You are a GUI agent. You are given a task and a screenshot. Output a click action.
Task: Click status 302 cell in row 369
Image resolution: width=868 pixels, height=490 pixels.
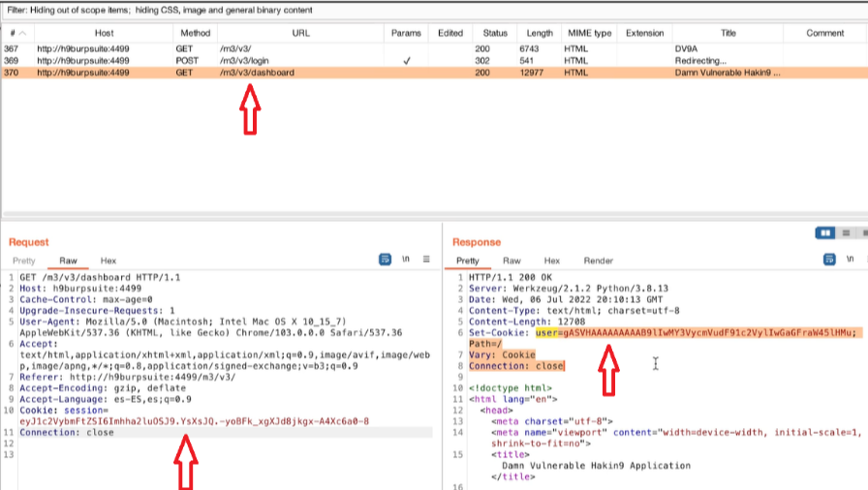482,61
